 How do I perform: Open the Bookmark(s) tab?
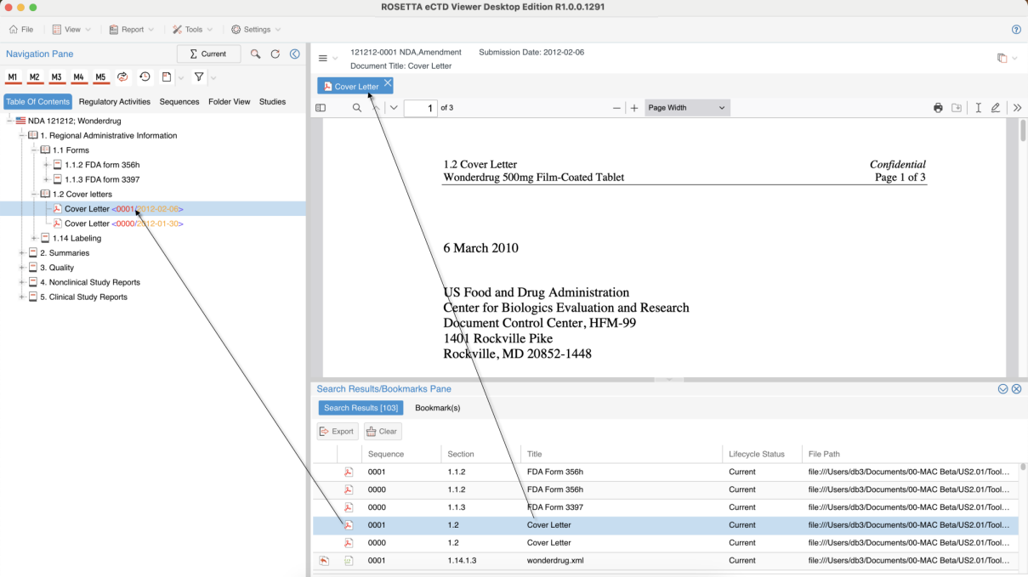coord(437,408)
